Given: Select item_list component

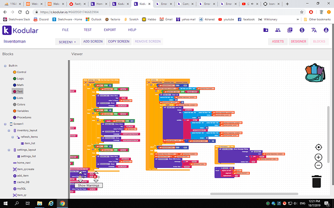Looking at the screenshot, I should coord(28,143).
